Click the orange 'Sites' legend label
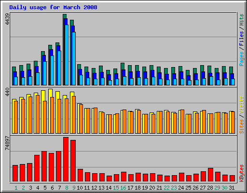This screenshot has height=193, width=247. [242, 126]
